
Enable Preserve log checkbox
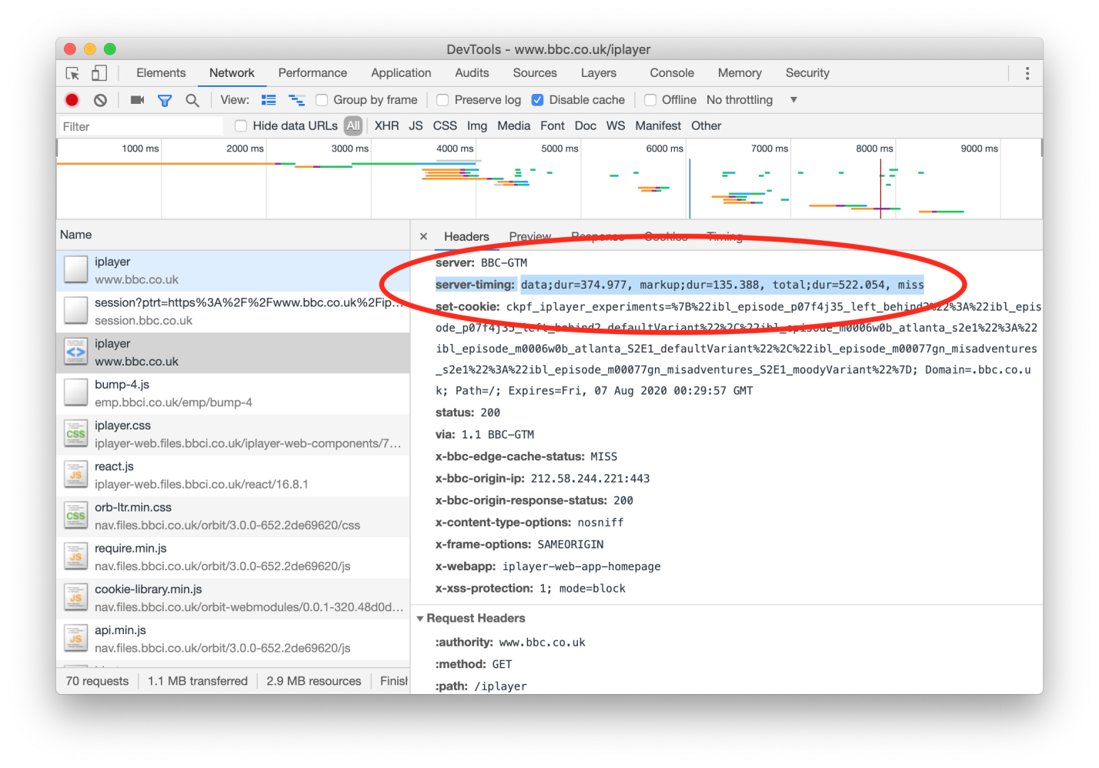[443, 100]
